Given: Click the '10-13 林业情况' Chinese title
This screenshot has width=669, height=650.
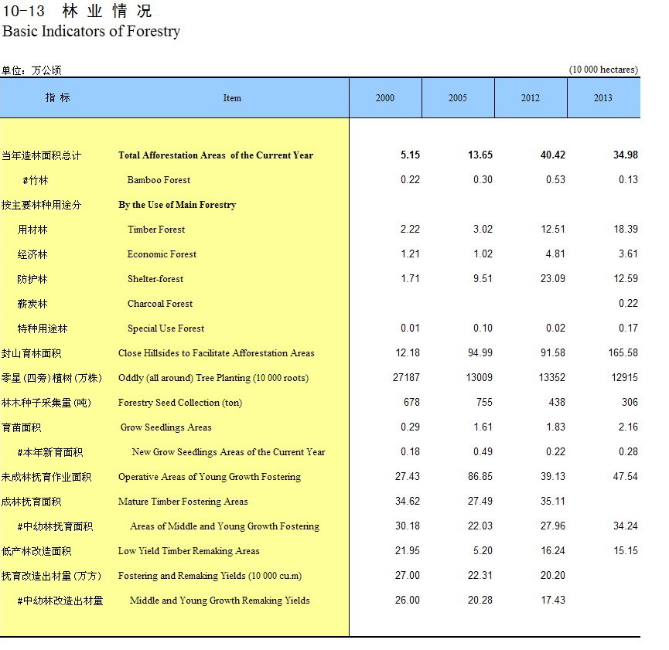Looking at the screenshot, I should tap(77, 11).
